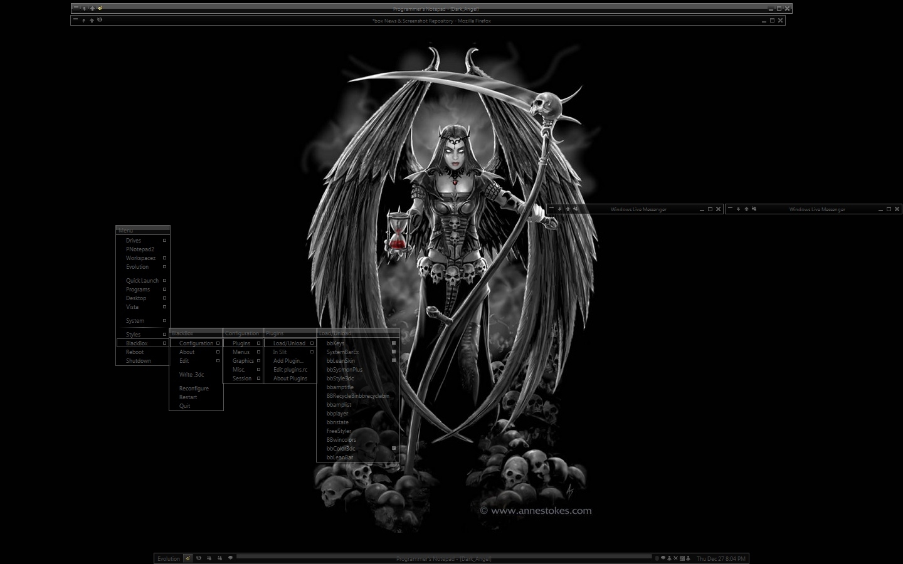Expand the Drives submenu
This screenshot has height=564, width=903.
(x=143, y=241)
